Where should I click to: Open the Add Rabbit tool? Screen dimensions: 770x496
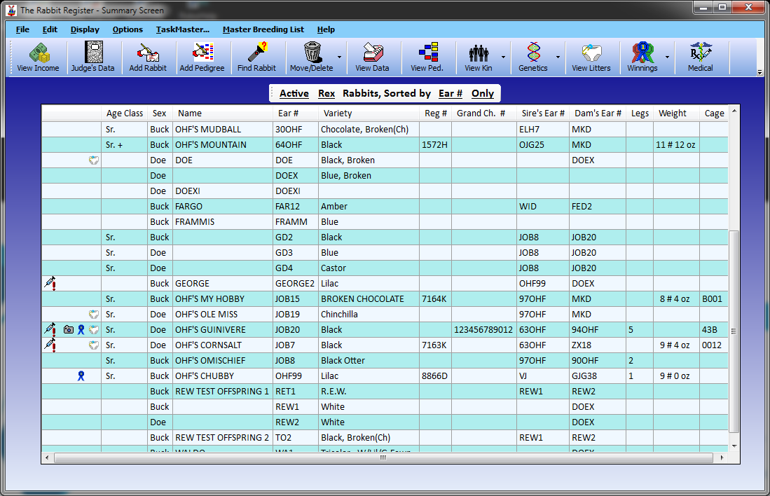pyautogui.click(x=149, y=56)
